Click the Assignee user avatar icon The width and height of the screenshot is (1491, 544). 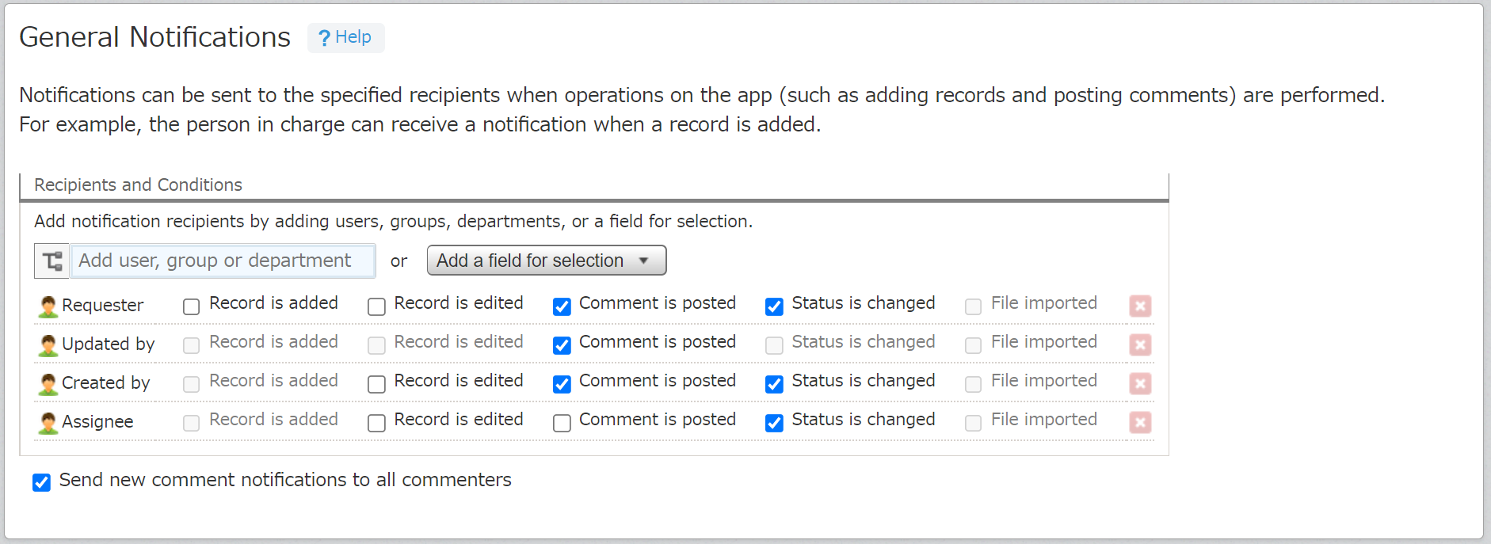48,423
